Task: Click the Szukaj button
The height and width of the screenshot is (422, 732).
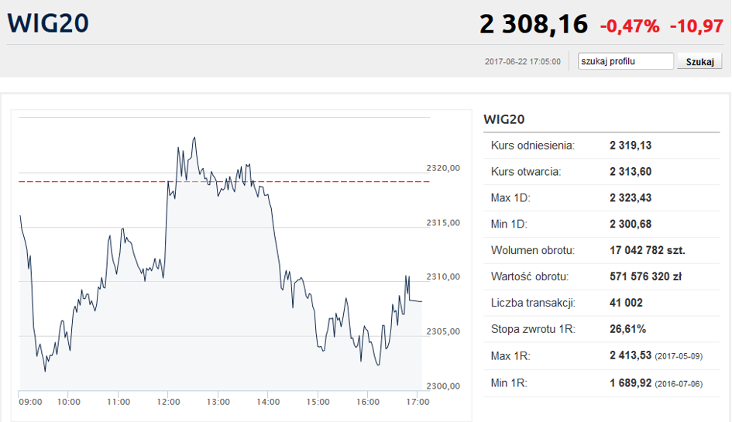Action: point(699,61)
